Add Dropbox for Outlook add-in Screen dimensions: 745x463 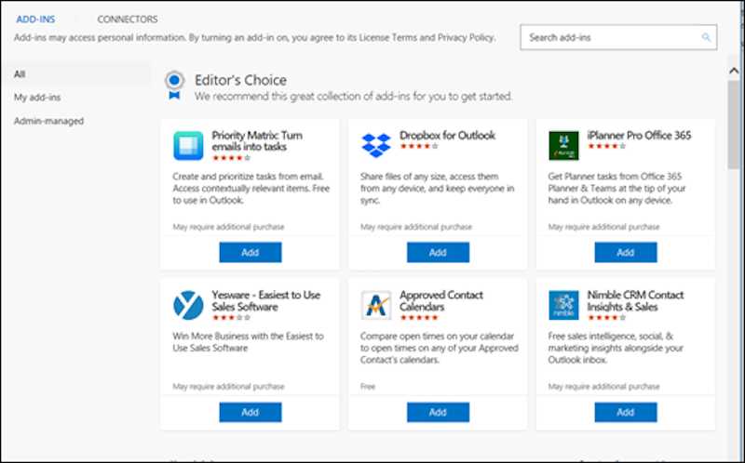pos(438,253)
